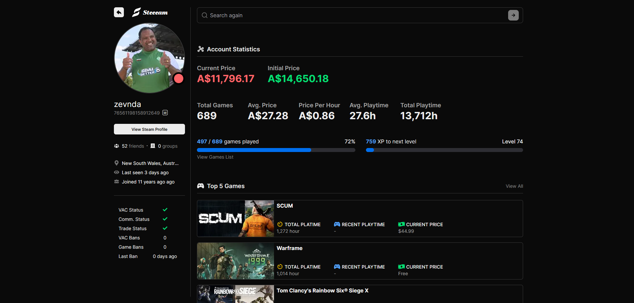Click Warframe's 1,014 hour playtime value
The width and height of the screenshot is (634, 303).
pos(288,274)
